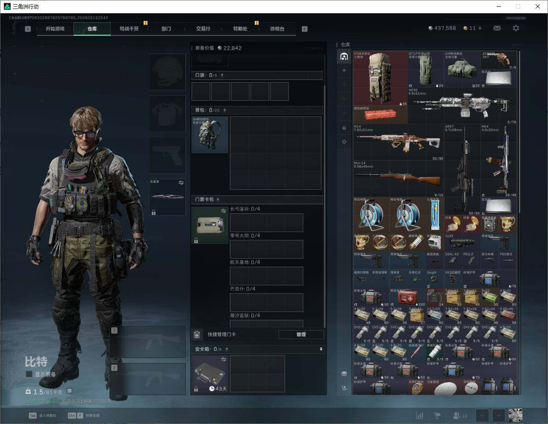Swap the equipped melee weapon with the arrows icon
This screenshot has height=424, width=548.
click(x=181, y=183)
